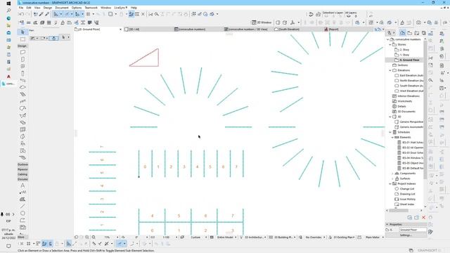The width and height of the screenshot is (450, 253).
Task: Select the Mesh tool
Action: (x=22, y=157)
